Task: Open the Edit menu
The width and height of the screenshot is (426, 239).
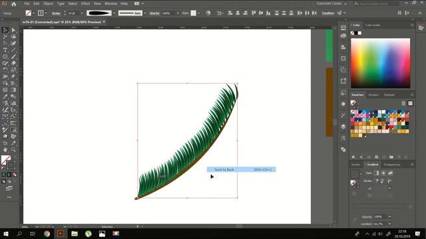Action: click(37, 4)
